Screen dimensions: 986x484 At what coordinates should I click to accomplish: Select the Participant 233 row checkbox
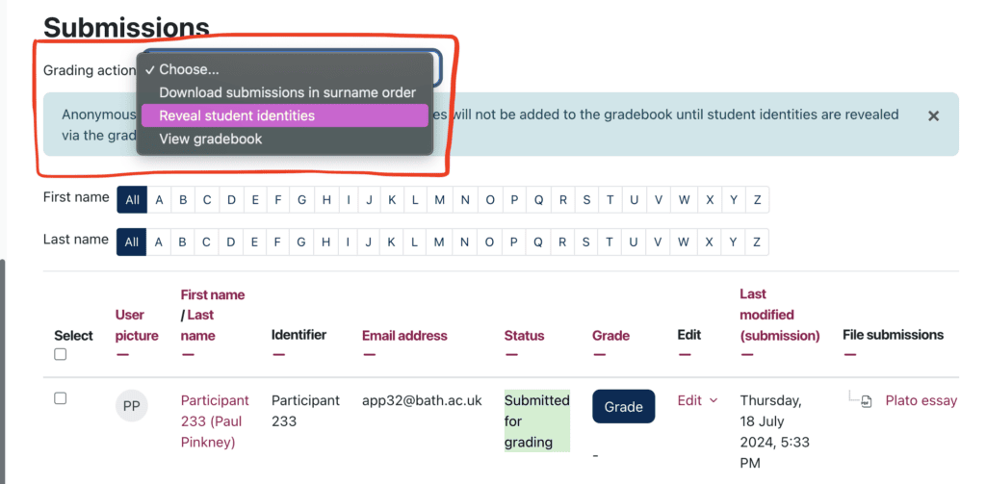(x=61, y=398)
